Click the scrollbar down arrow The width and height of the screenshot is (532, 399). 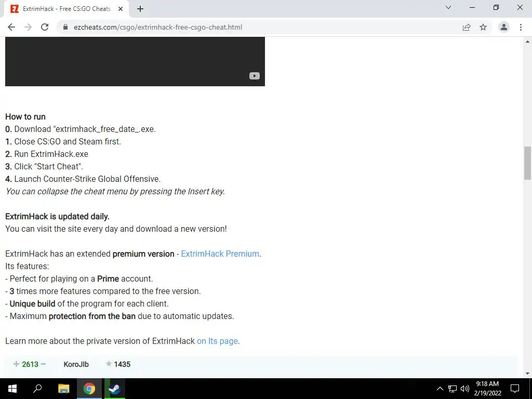(527, 374)
